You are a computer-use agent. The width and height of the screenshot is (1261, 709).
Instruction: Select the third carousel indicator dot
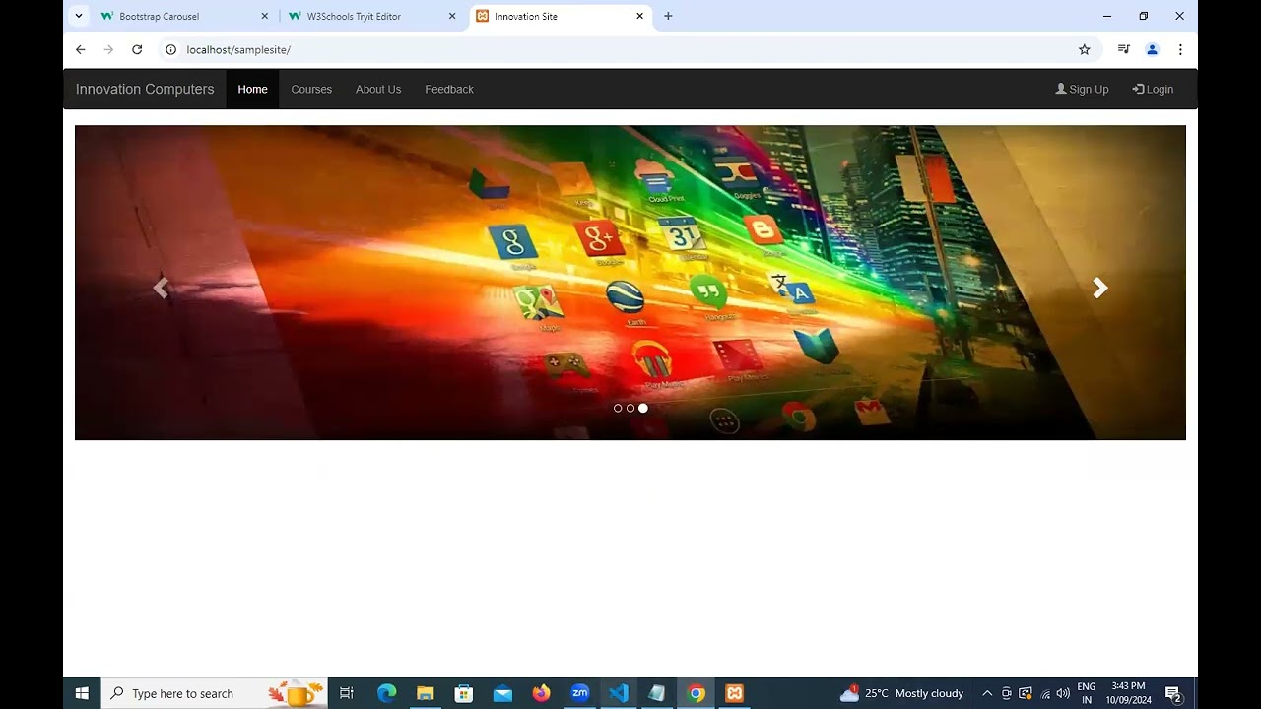click(x=643, y=408)
